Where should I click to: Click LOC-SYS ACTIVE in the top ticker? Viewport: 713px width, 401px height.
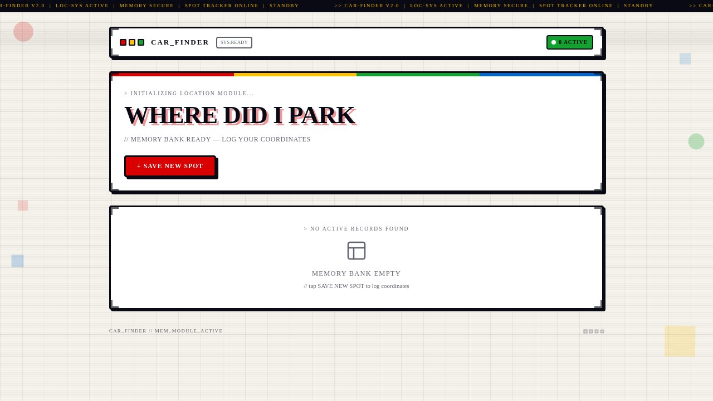[82, 6]
